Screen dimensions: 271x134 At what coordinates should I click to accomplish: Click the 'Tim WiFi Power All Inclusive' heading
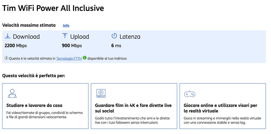53,8
